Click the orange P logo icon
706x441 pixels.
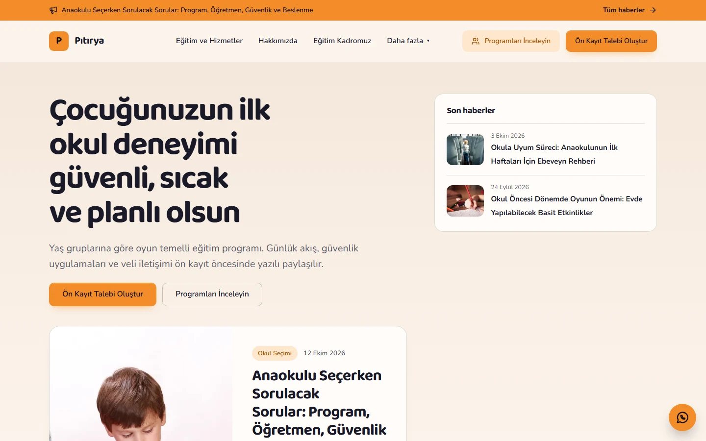tap(59, 41)
